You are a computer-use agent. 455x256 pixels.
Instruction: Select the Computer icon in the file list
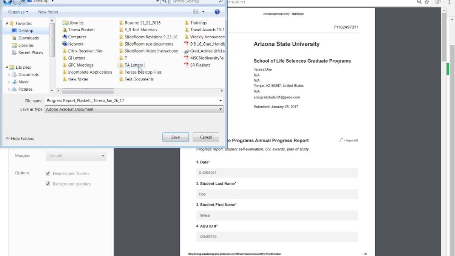tap(74, 37)
